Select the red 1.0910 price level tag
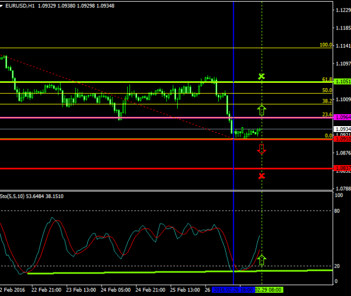 point(342,139)
